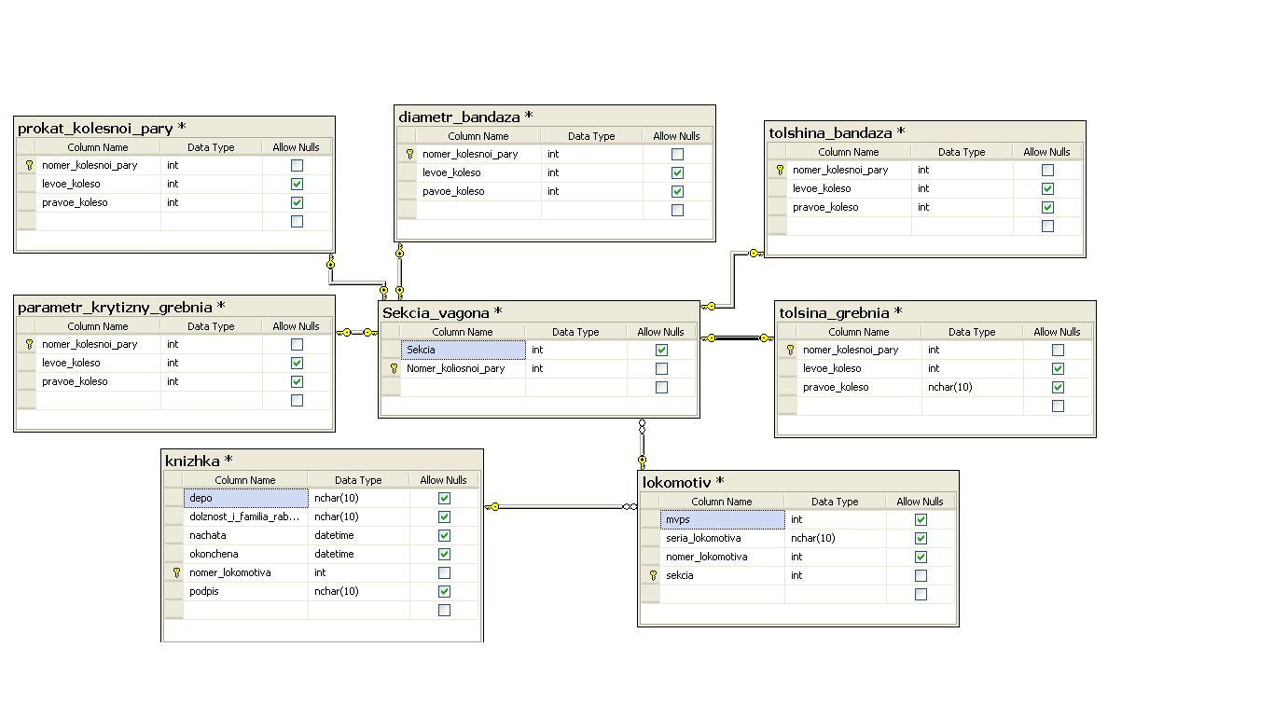
Task: Select relationship line between Sekcia_vagona and tolsina_grebnia
Action: (738, 337)
